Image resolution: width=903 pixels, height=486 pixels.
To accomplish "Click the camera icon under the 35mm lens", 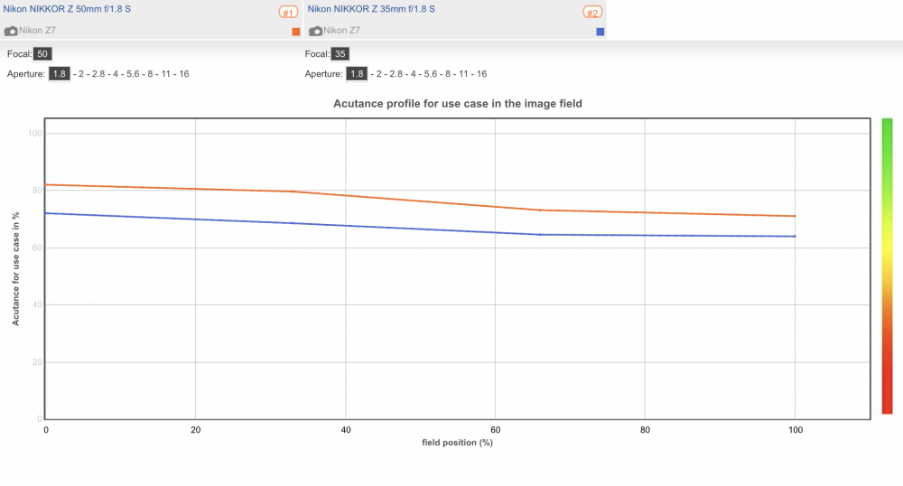I will [315, 31].
